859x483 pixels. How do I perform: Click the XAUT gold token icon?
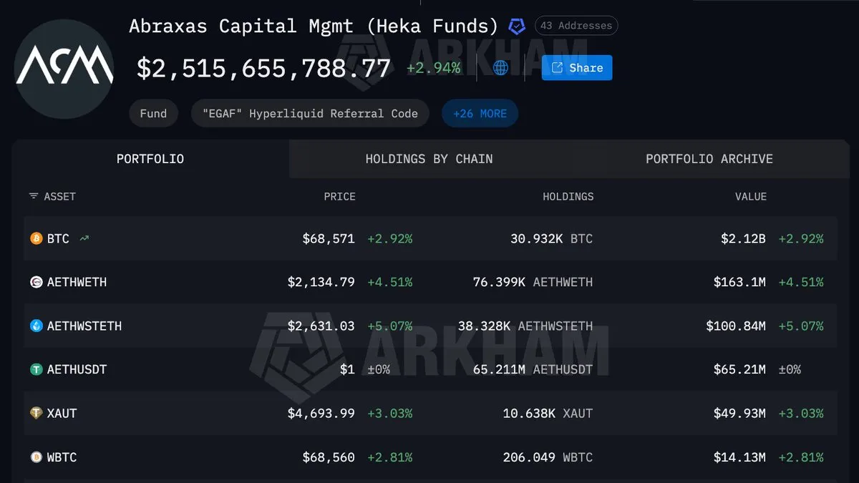coord(37,413)
